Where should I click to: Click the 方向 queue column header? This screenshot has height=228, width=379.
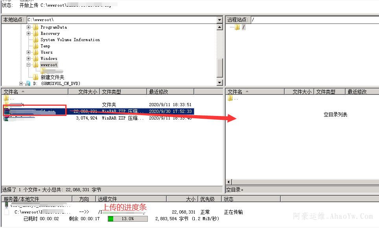point(84,199)
